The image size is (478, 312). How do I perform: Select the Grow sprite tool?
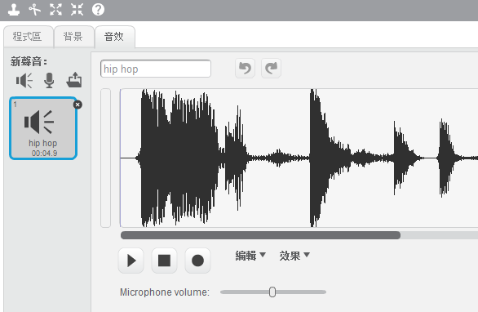pos(55,10)
